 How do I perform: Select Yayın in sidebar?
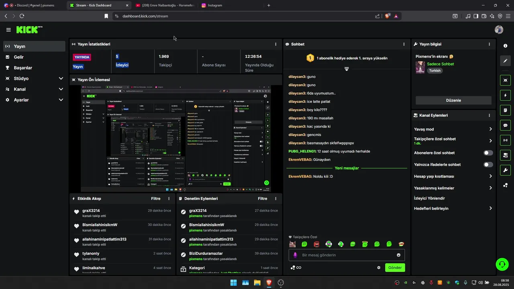tap(34, 46)
